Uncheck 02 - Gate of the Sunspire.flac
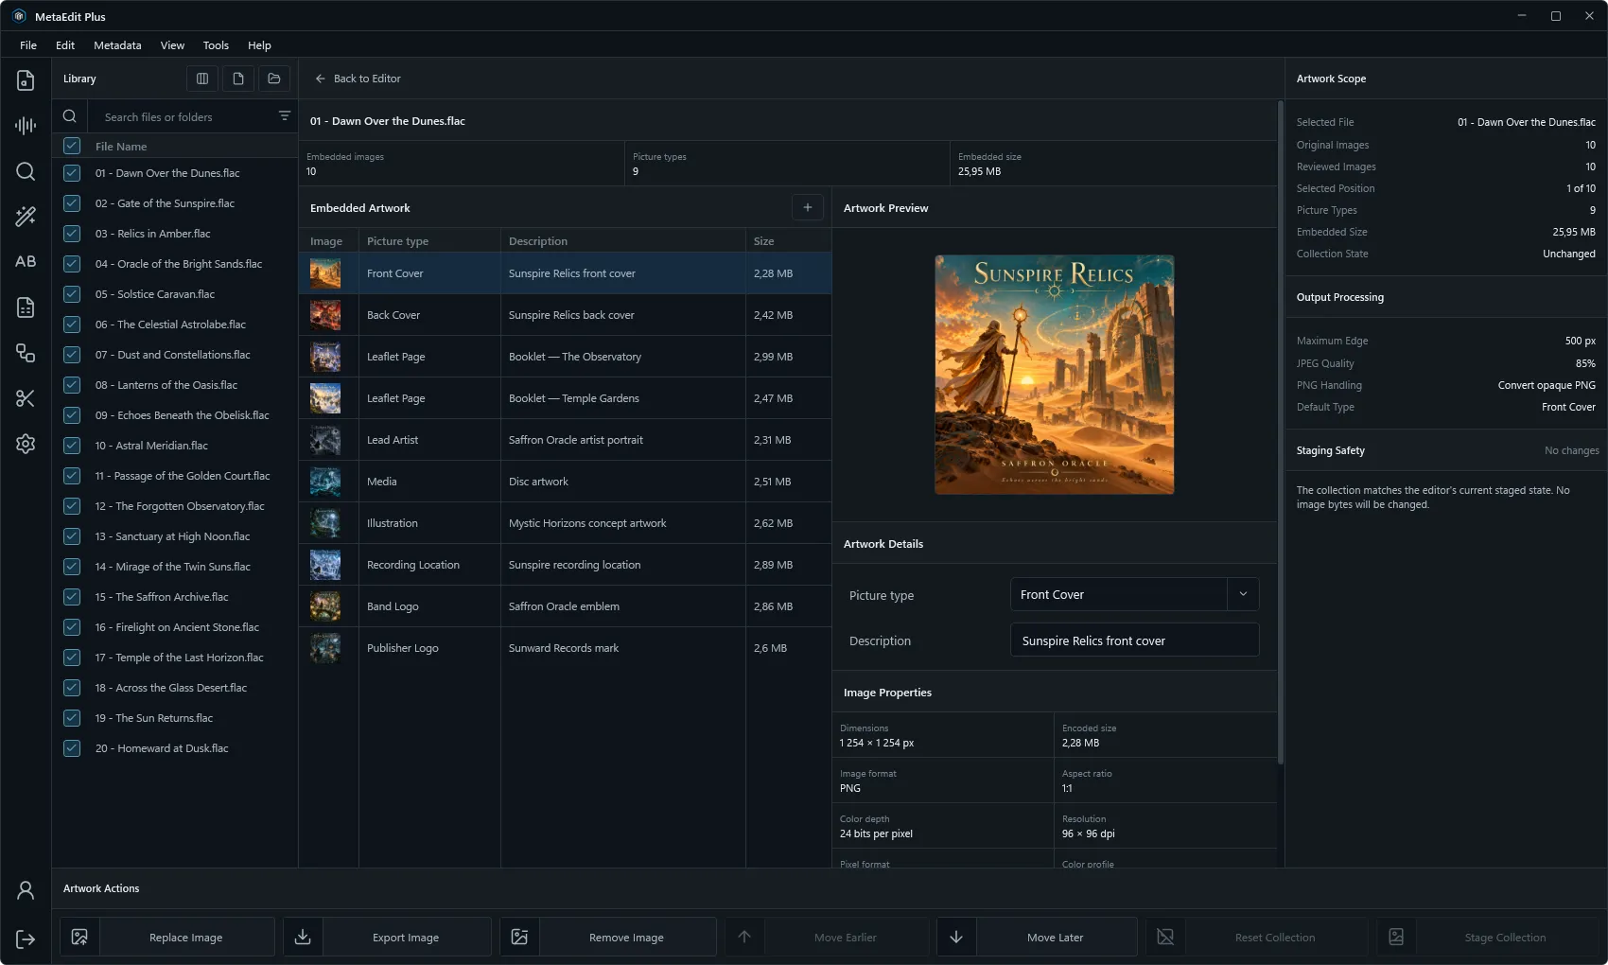 72,203
